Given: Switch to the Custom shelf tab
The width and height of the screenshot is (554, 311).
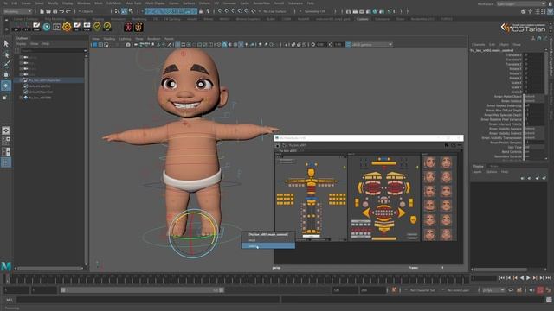Looking at the screenshot, I should (x=362, y=19).
